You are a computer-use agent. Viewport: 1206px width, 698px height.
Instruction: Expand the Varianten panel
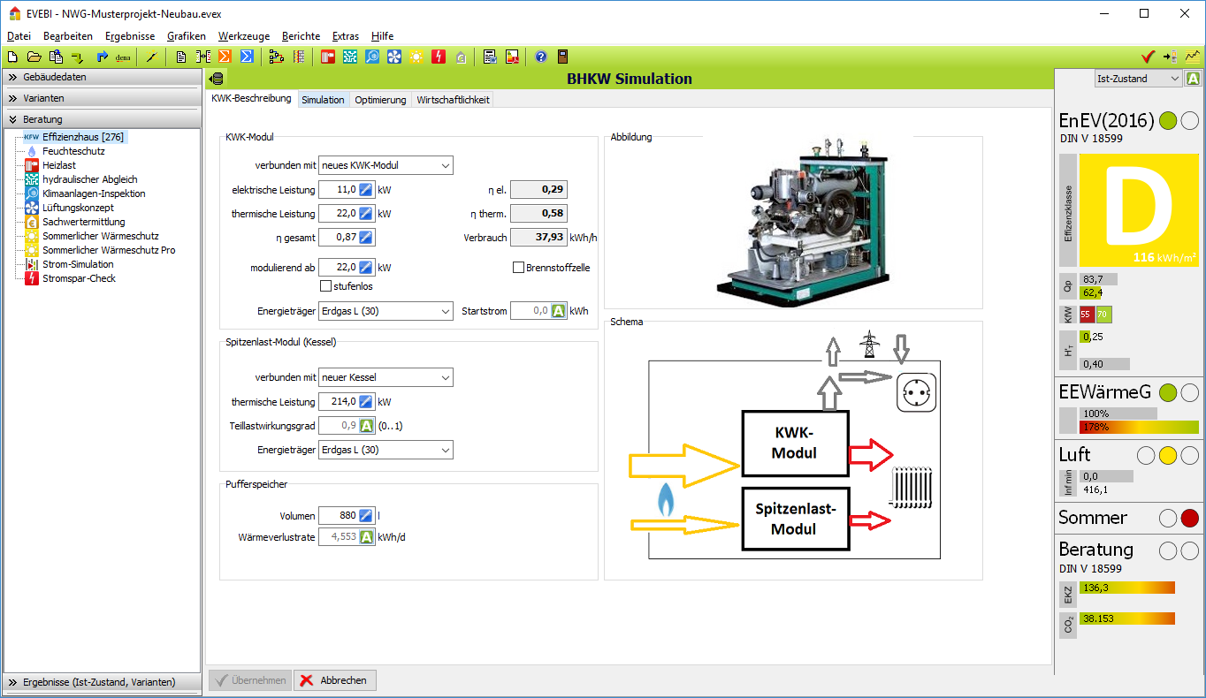pos(102,98)
